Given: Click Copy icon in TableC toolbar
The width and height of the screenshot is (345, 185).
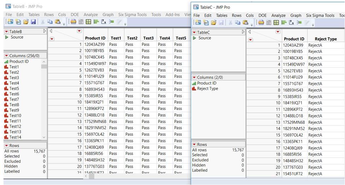Looking at the screenshot, I should click(x=238, y=23).
